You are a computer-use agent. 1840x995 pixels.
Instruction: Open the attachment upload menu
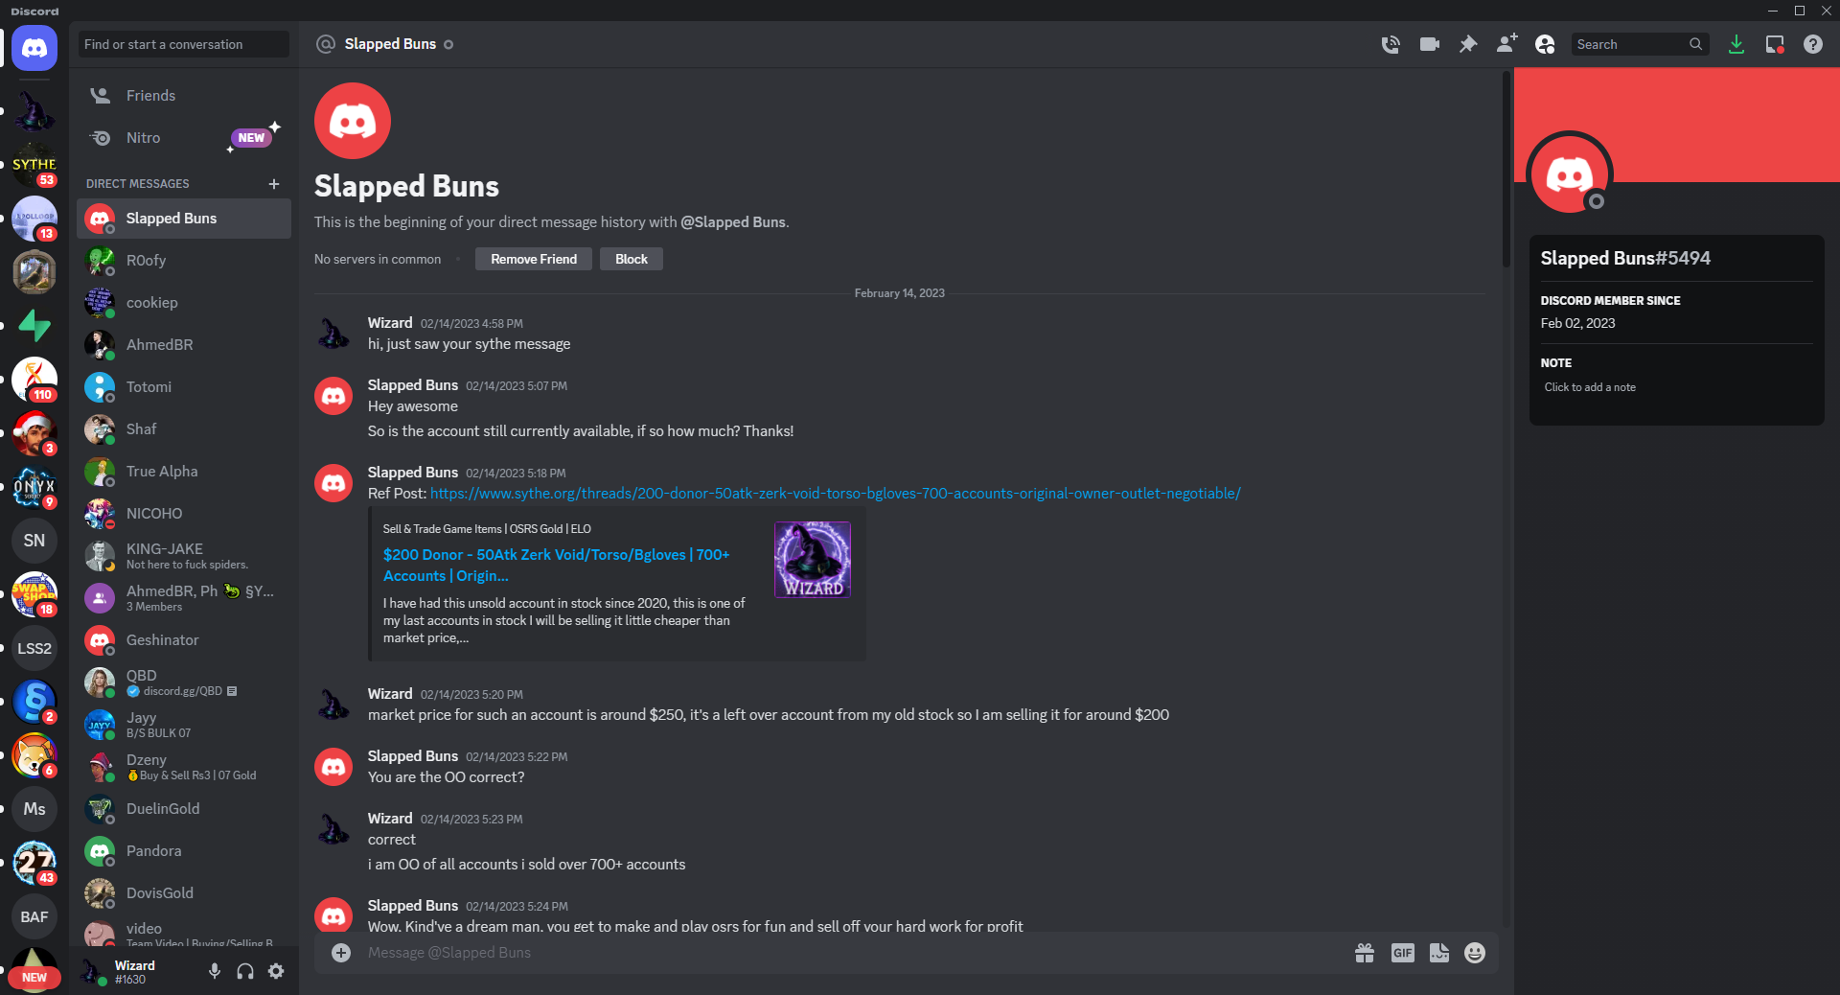[x=341, y=953]
